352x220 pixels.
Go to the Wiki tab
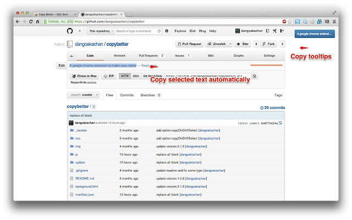[x=211, y=56]
